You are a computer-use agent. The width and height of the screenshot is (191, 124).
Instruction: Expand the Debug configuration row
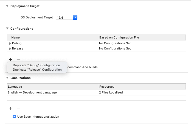click(x=10, y=43)
